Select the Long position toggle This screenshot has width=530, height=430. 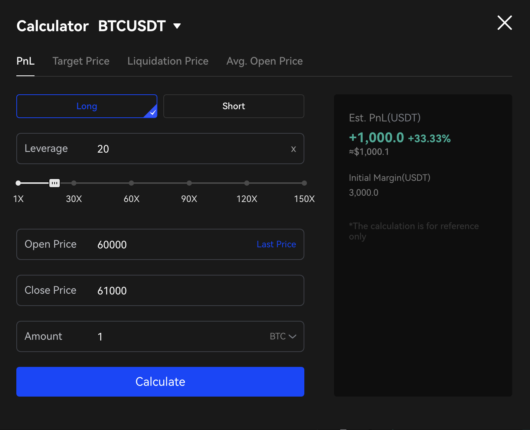click(x=86, y=106)
